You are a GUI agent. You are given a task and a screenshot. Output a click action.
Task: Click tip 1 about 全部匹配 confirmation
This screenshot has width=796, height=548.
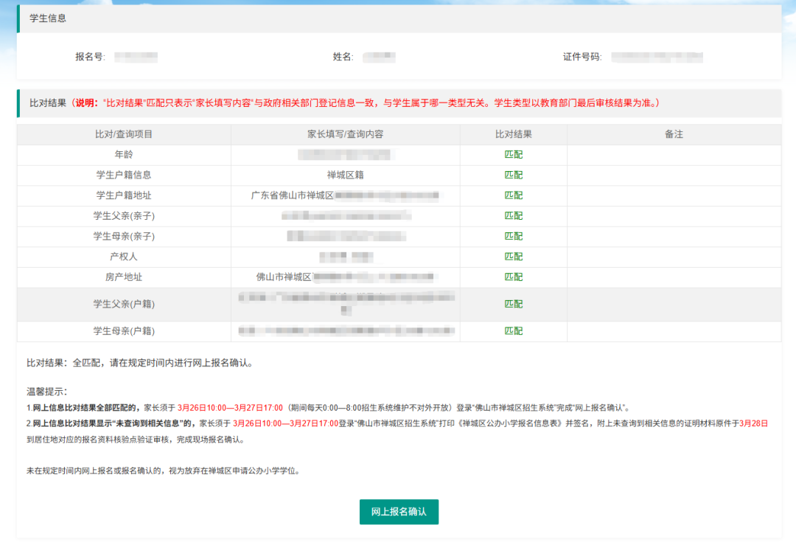coord(329,408)
